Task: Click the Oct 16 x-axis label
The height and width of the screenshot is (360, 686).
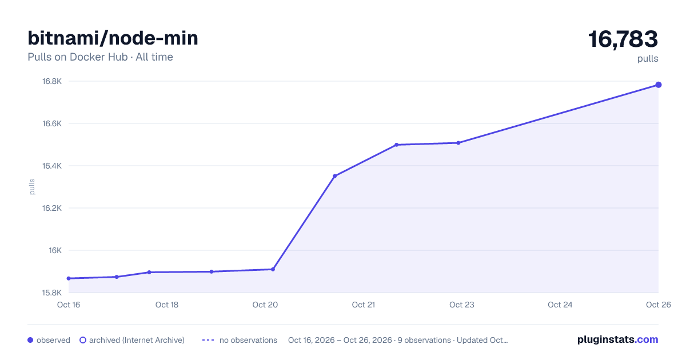Action: point(69,305)
